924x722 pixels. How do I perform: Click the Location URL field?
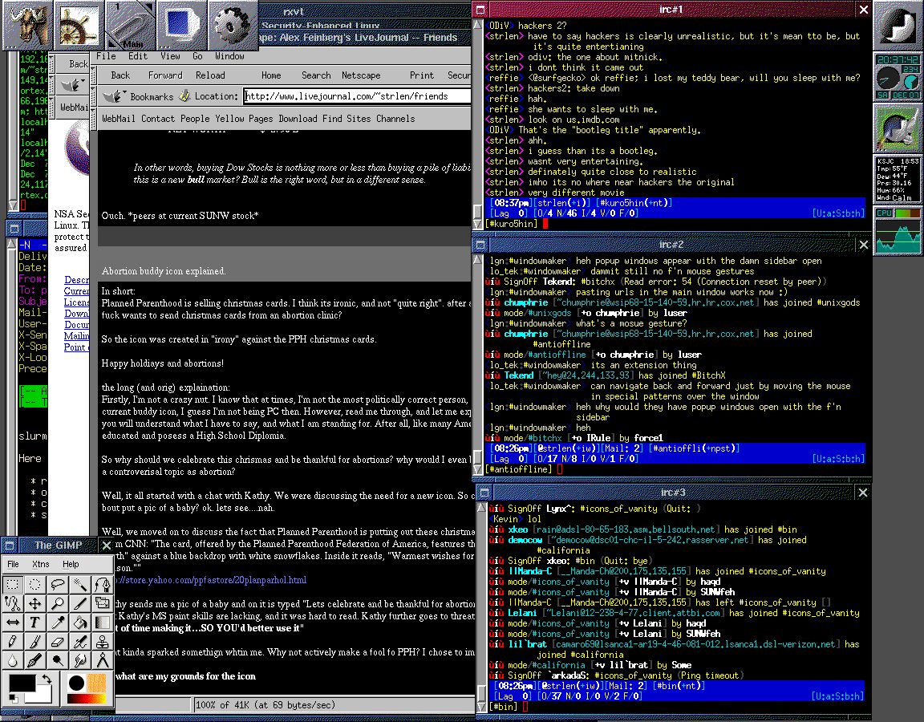(x=357, y=96)
